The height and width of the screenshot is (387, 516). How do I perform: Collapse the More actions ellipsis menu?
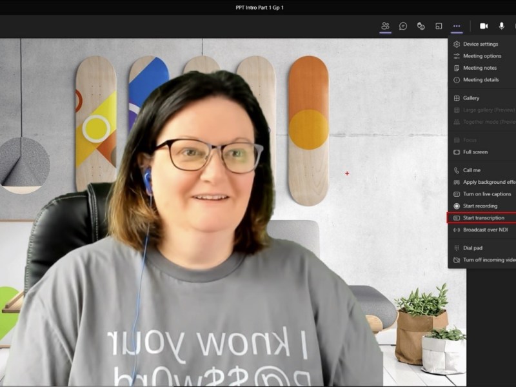click(x=457, y=26)
